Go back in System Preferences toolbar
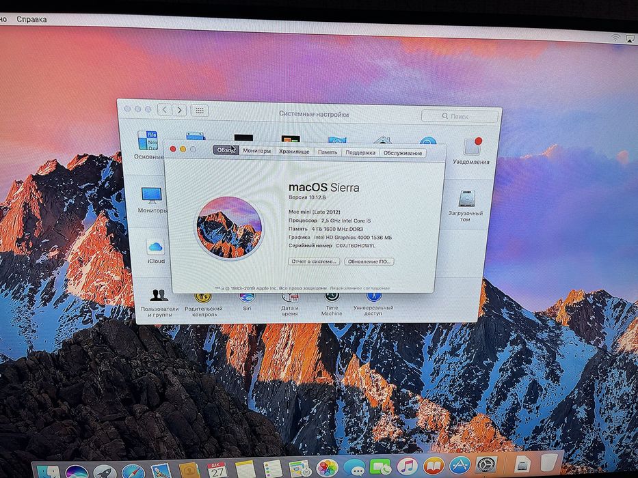This screenshot has height=478, width=638. click(x=164, y=110)
